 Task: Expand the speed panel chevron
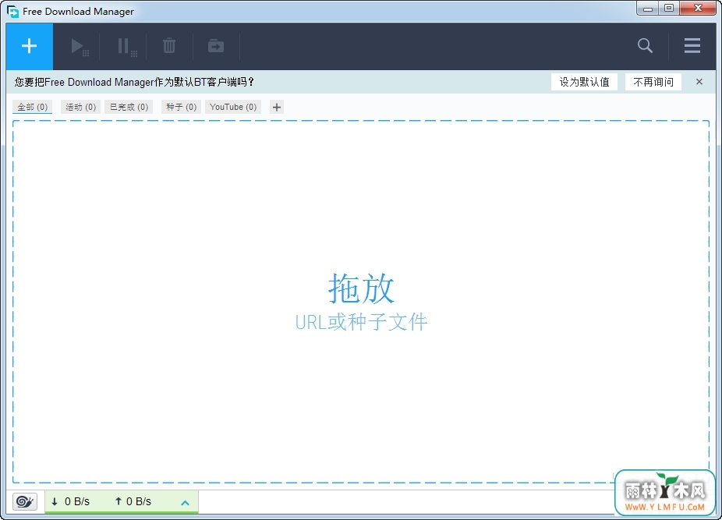point(185,503)
